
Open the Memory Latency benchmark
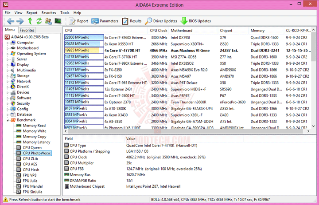[36, 142]
